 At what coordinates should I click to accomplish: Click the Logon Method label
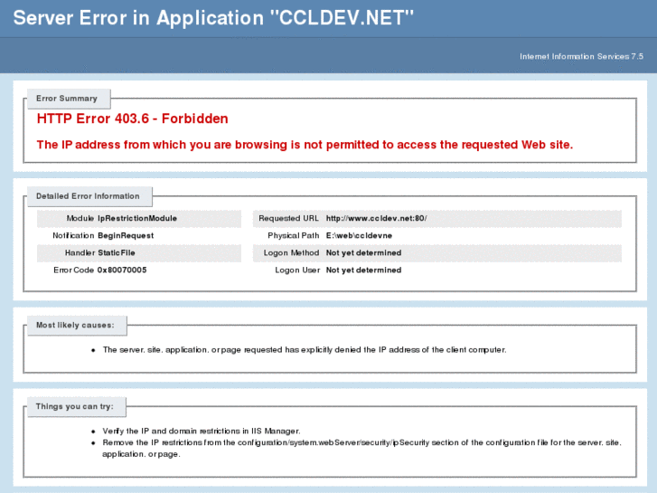[291, 252]
